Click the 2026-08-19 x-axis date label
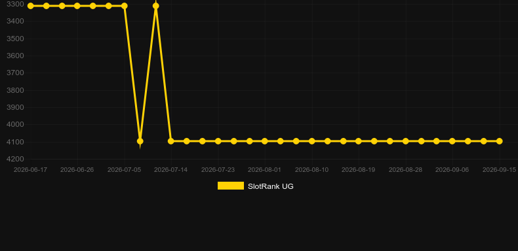This screenshot has width=518, height=251. click(359, 170)
